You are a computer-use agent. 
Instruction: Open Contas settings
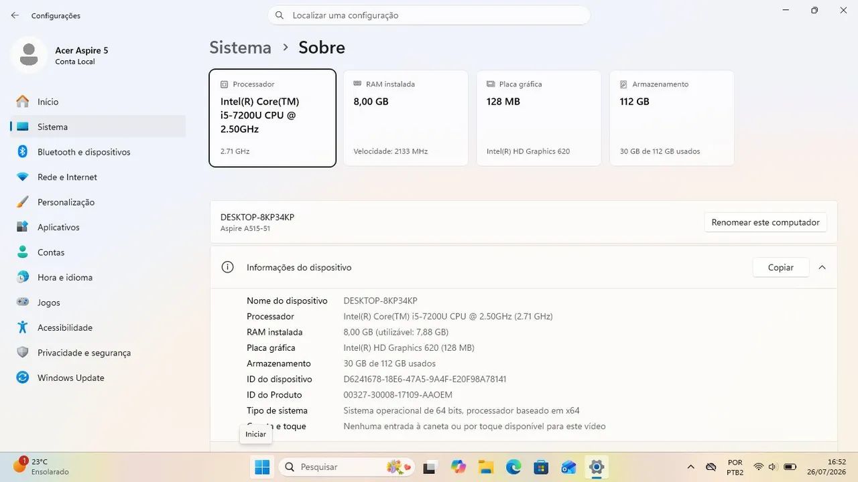click(x=98, y=252)
